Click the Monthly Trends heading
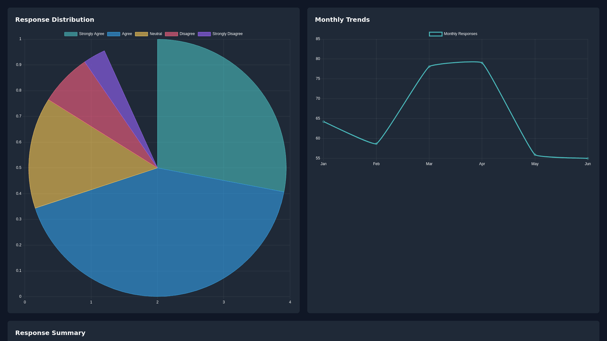Viewport: 607px width, 341px height. coord(342,20)
